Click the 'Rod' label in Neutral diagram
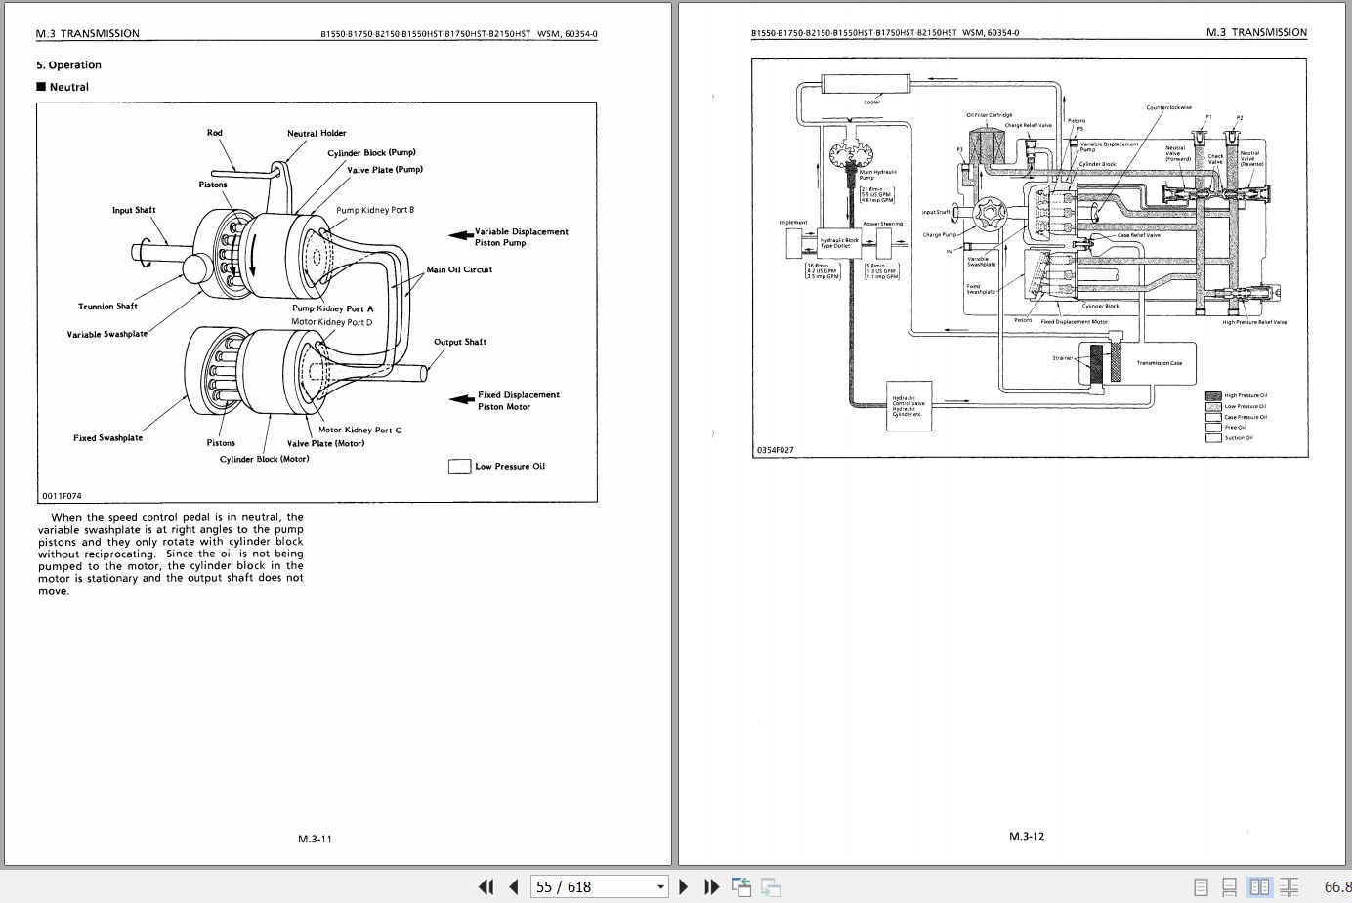This screenshot has height=903, width=1352. coord(215,133)
